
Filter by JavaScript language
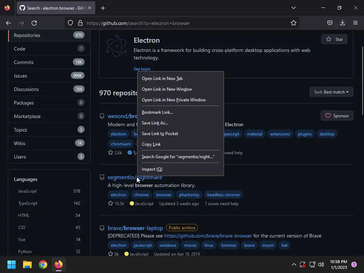click(49, 191)
